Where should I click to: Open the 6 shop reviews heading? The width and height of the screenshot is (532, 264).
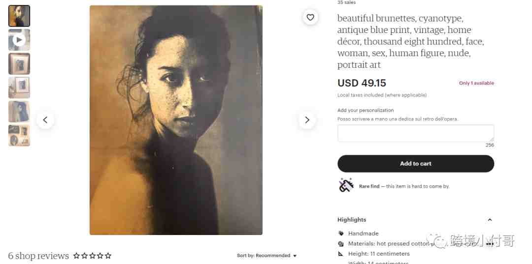point(38,256)
